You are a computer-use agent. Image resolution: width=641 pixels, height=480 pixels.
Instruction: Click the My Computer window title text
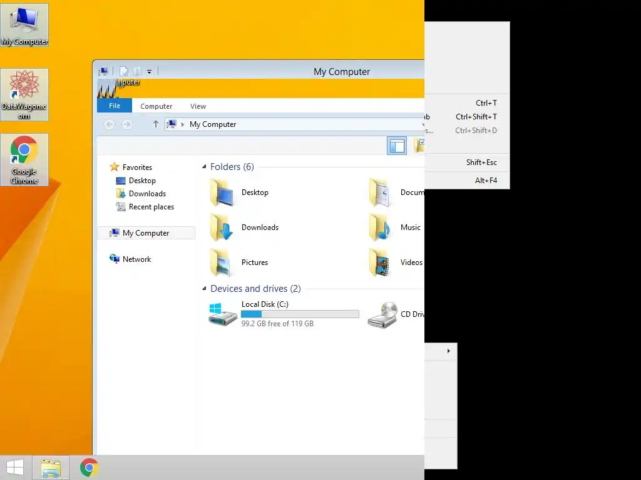(342, 72)
